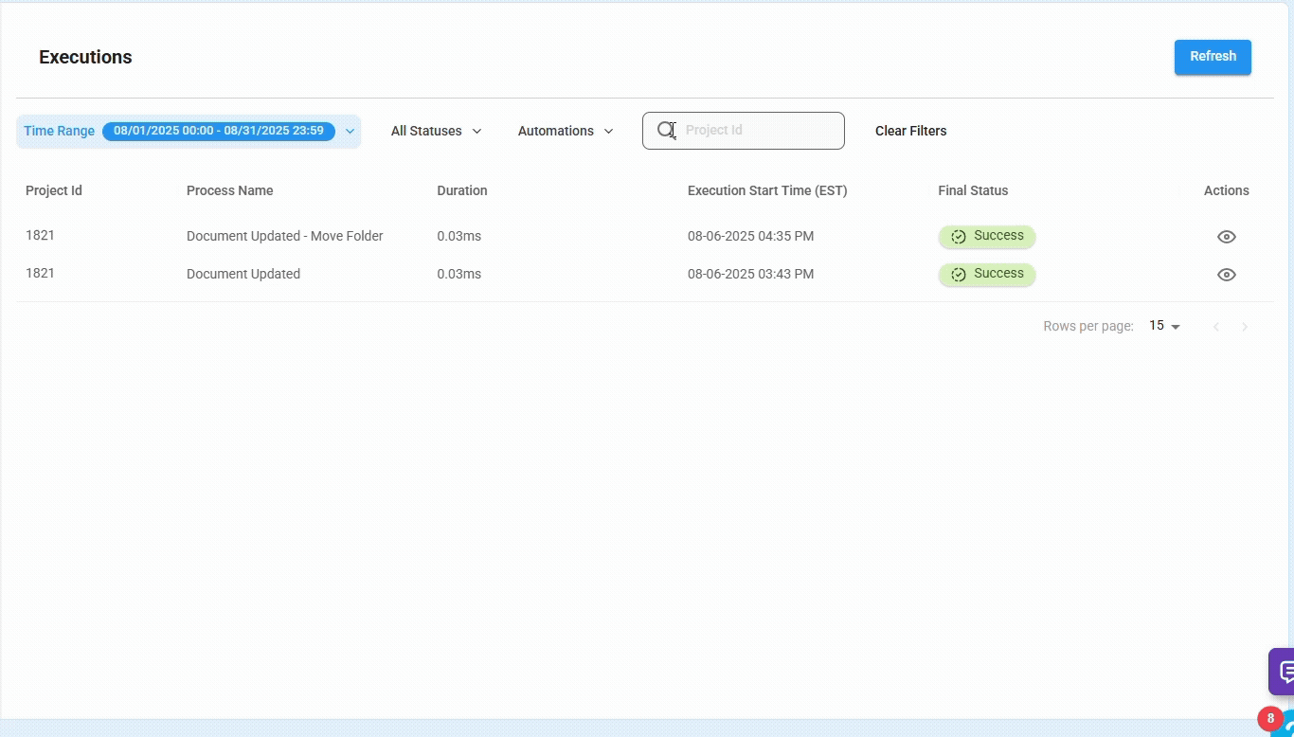This screenshot has height=737, width=1294.
Task: Open the All Statuses dropdown
Action: 435,131
